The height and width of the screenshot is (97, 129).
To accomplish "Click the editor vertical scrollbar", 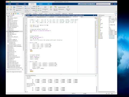I will [95, 34].
